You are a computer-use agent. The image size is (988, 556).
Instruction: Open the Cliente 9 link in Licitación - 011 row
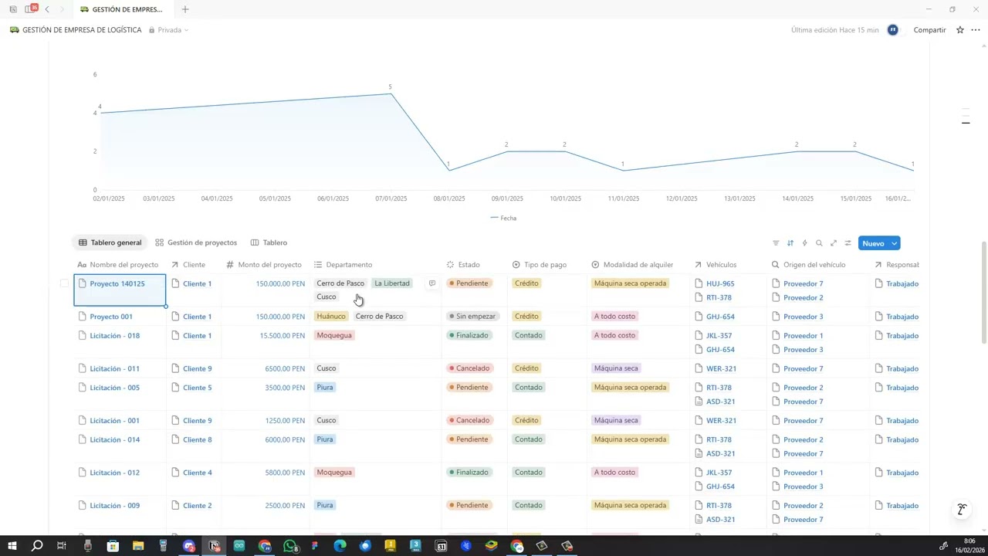(197, 368)
